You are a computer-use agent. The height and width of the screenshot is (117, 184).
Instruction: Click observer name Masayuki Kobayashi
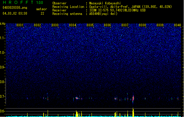105,3
